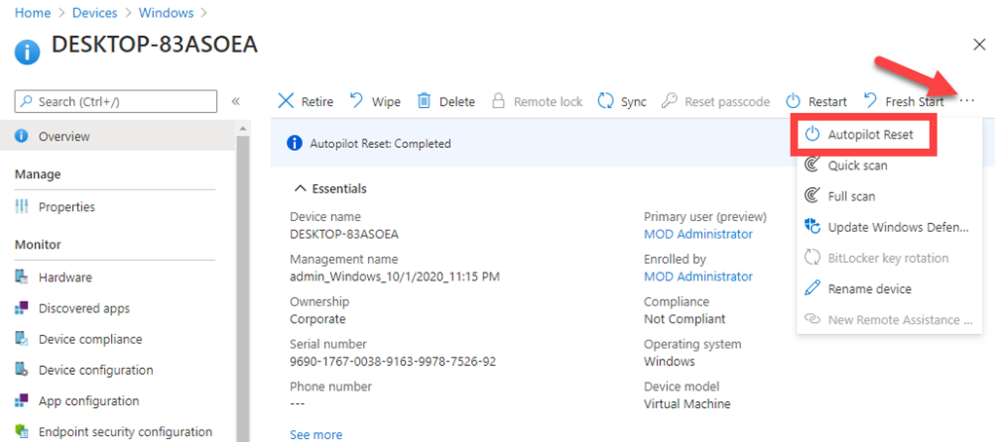Click the Wipe device icon
997x442 pixels.
(x=356, y=101)
